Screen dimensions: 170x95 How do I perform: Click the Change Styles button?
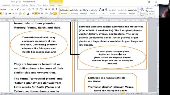point(142,12)
